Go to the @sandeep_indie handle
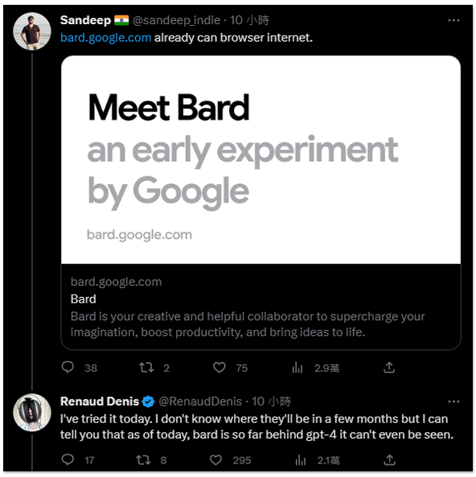This screenshot has height=477, width=476. (x=176, y=20)
